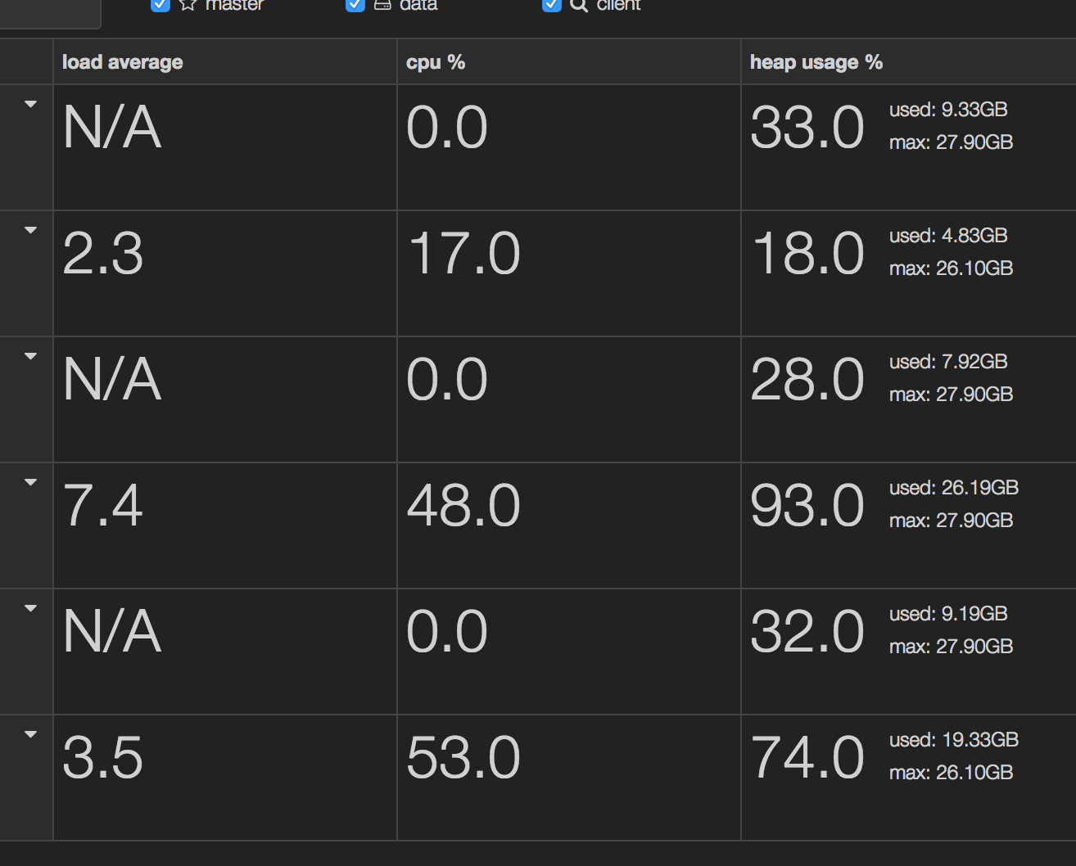Select the heap usage value 28.0
Screen dimensions: 1076x866
point(807,379)
